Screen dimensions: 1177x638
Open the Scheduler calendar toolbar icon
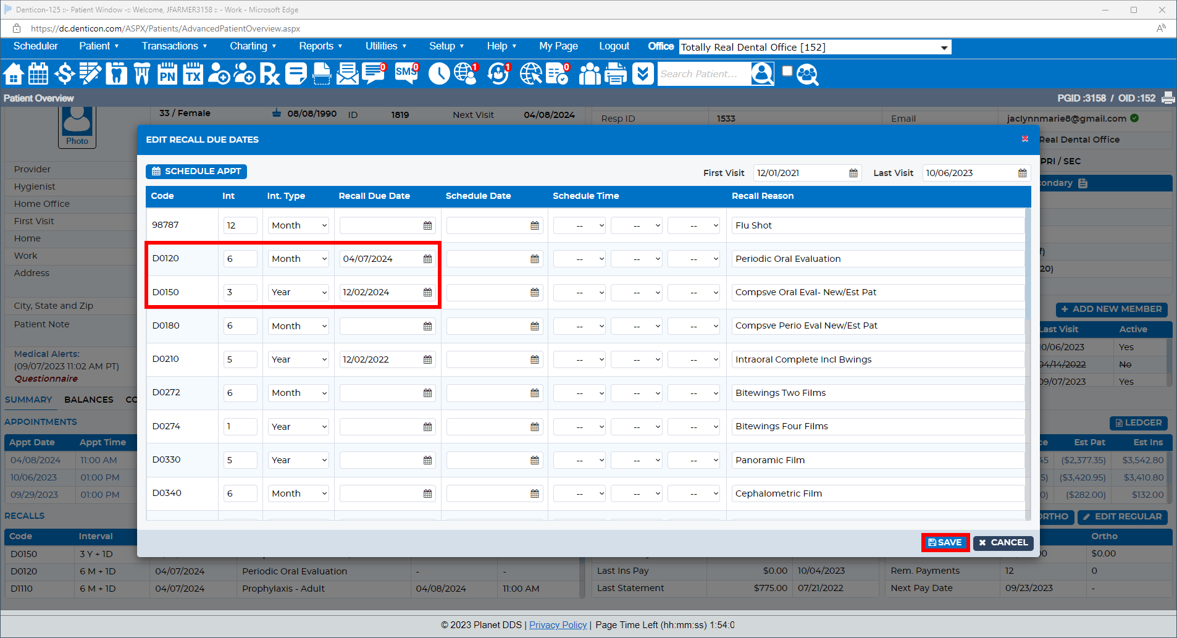pos(38,74)
